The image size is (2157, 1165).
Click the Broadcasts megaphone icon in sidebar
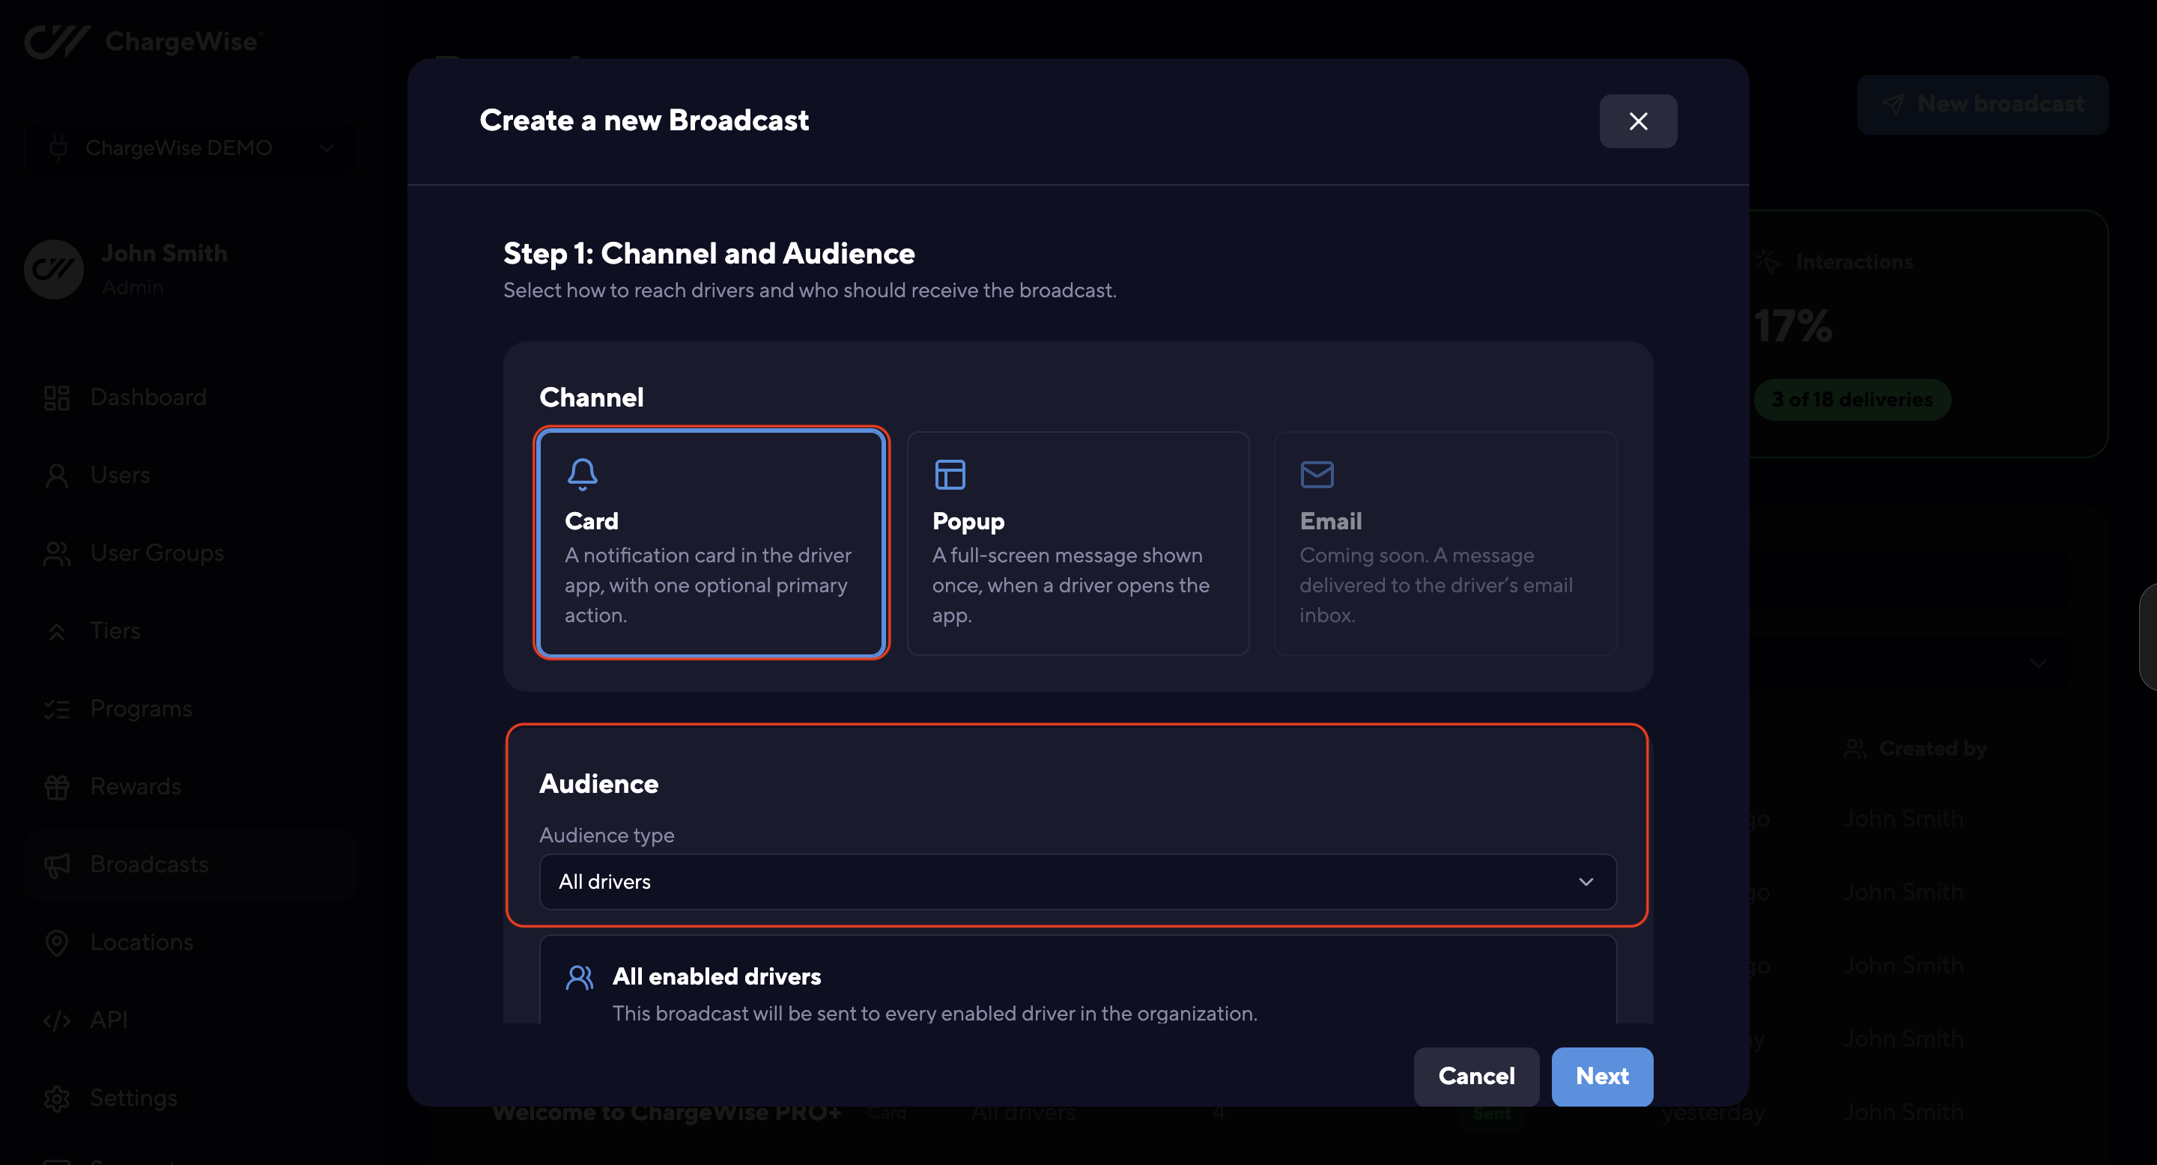point(57,865)
